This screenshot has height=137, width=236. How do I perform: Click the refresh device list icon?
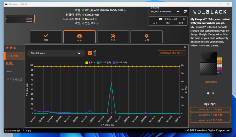(185, 12)
